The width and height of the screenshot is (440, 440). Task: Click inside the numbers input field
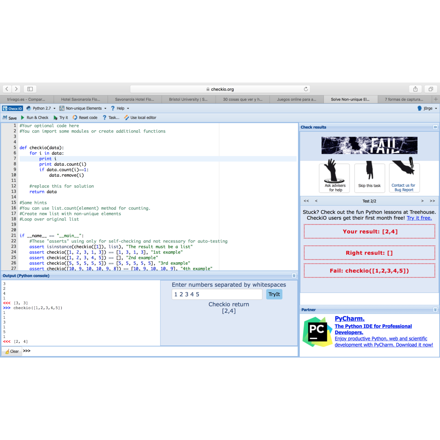point(217,294)
